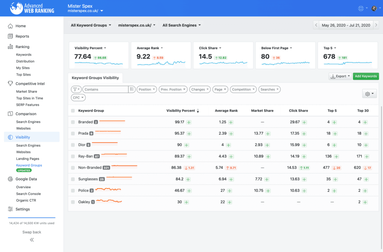Check the Prada row checkbox
The image size is (383, 252).
(x=73, y=134)
